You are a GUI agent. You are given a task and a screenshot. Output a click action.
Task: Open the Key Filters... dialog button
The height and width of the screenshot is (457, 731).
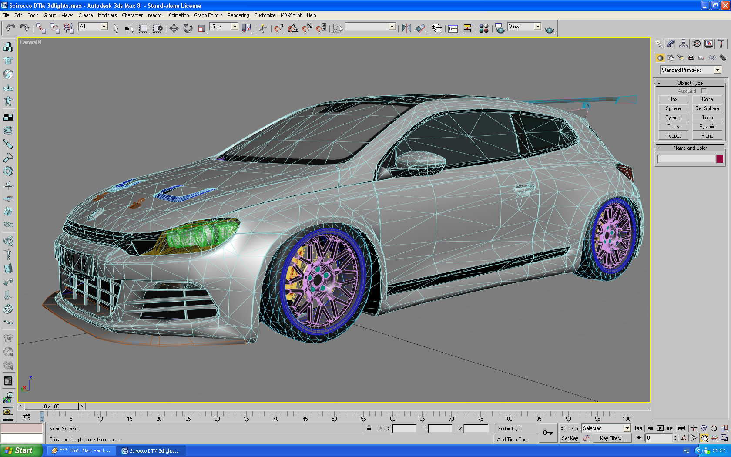[x=612, y=438]
